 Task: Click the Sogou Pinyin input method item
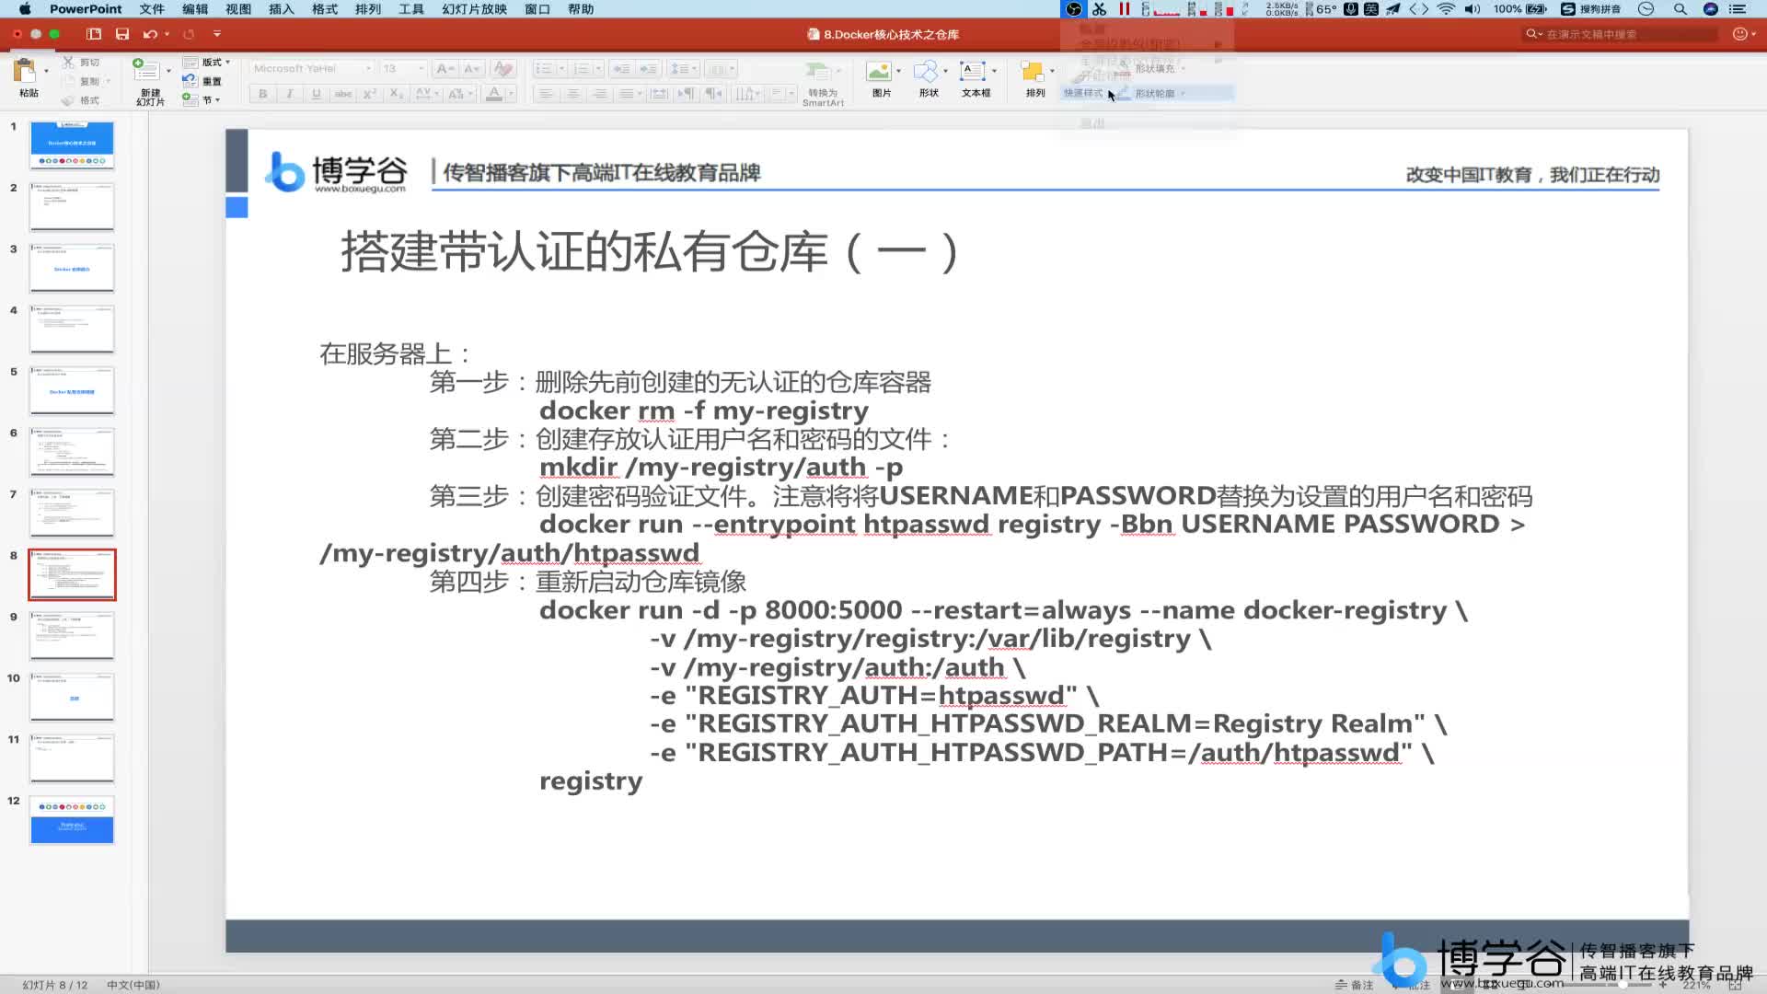[x=1591, y=9]
